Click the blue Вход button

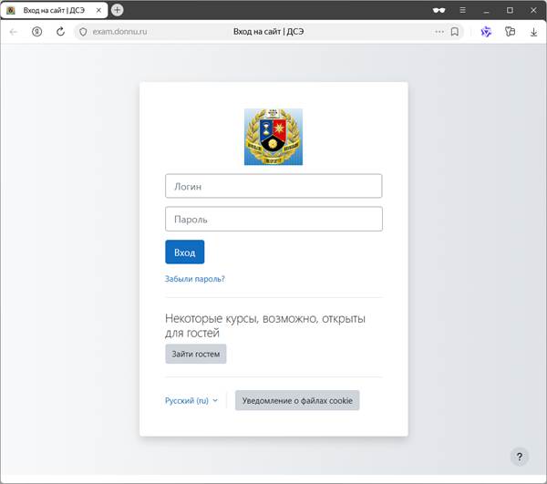click(184, 252)
